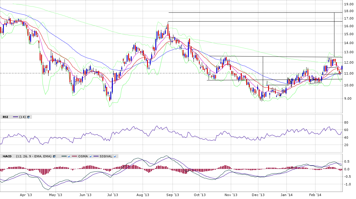Click the OSMA legend label
356x199 pixels.
(83, 156)
